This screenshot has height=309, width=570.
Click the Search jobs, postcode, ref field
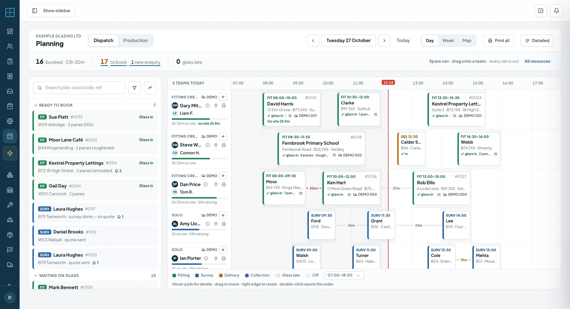click(79, 88)
